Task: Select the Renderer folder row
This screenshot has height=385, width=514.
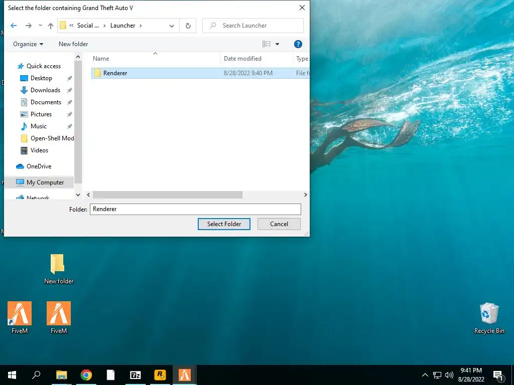Action: 200,73
